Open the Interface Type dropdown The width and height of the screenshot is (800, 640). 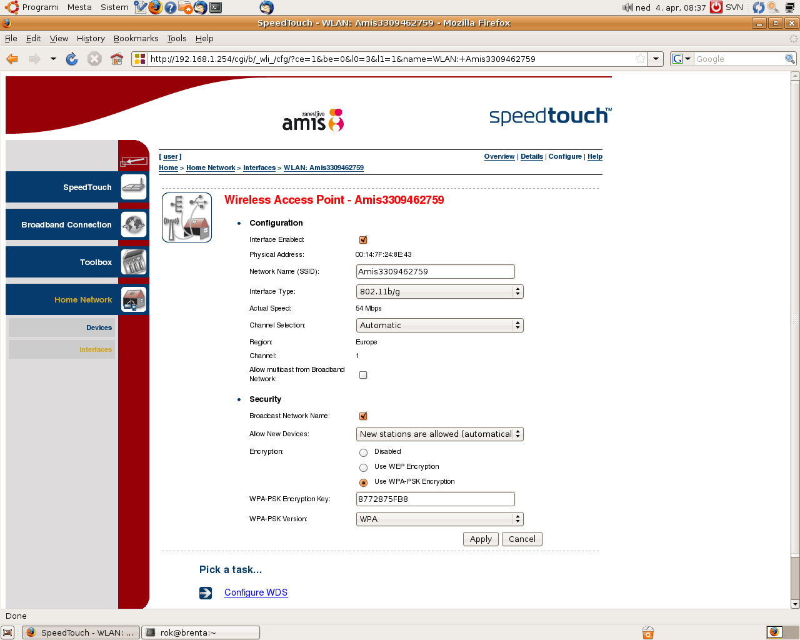click(439, 292)
